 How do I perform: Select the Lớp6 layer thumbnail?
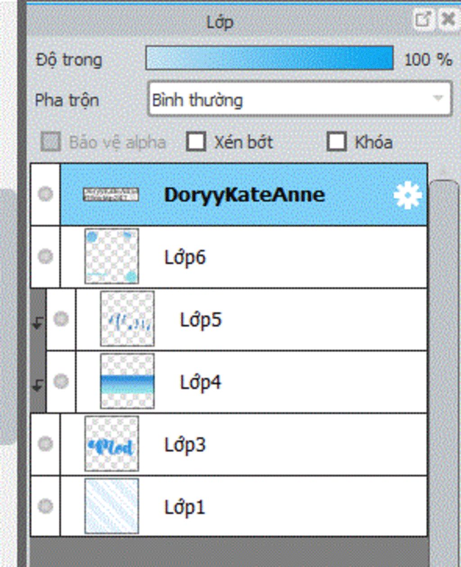pyautogui.click(x=112, y=256)
